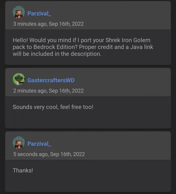Click the GastercraftersWD frog avatar
The image size is (176, 194).
(19, 79)
